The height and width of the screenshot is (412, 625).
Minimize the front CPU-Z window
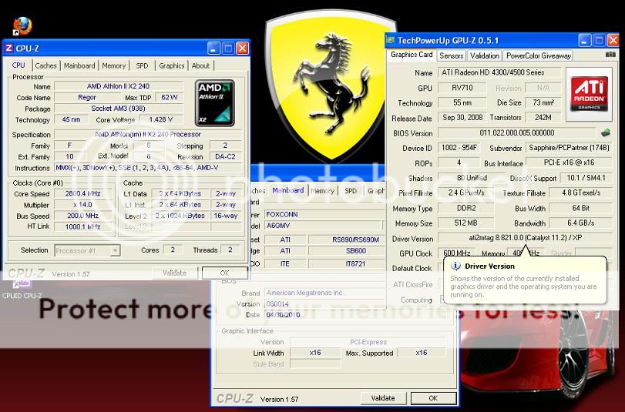213,49
